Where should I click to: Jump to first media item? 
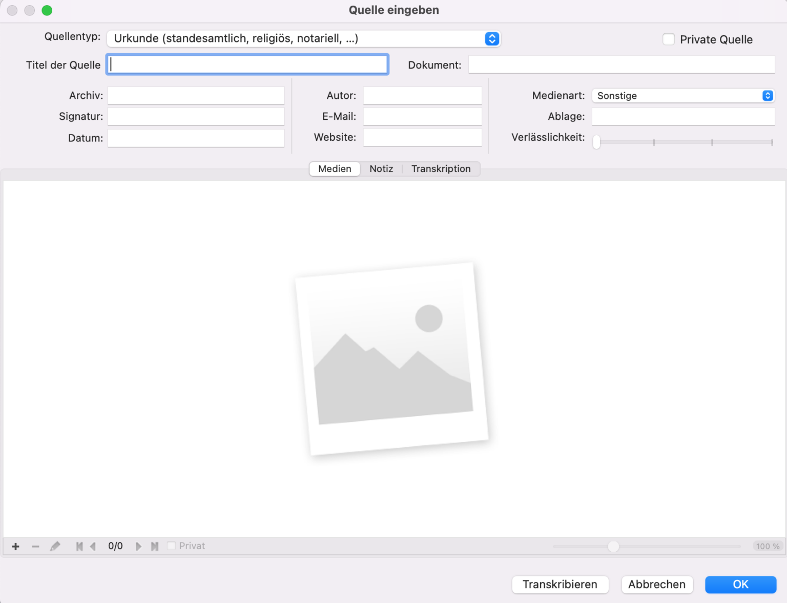(x=79, y=546)
